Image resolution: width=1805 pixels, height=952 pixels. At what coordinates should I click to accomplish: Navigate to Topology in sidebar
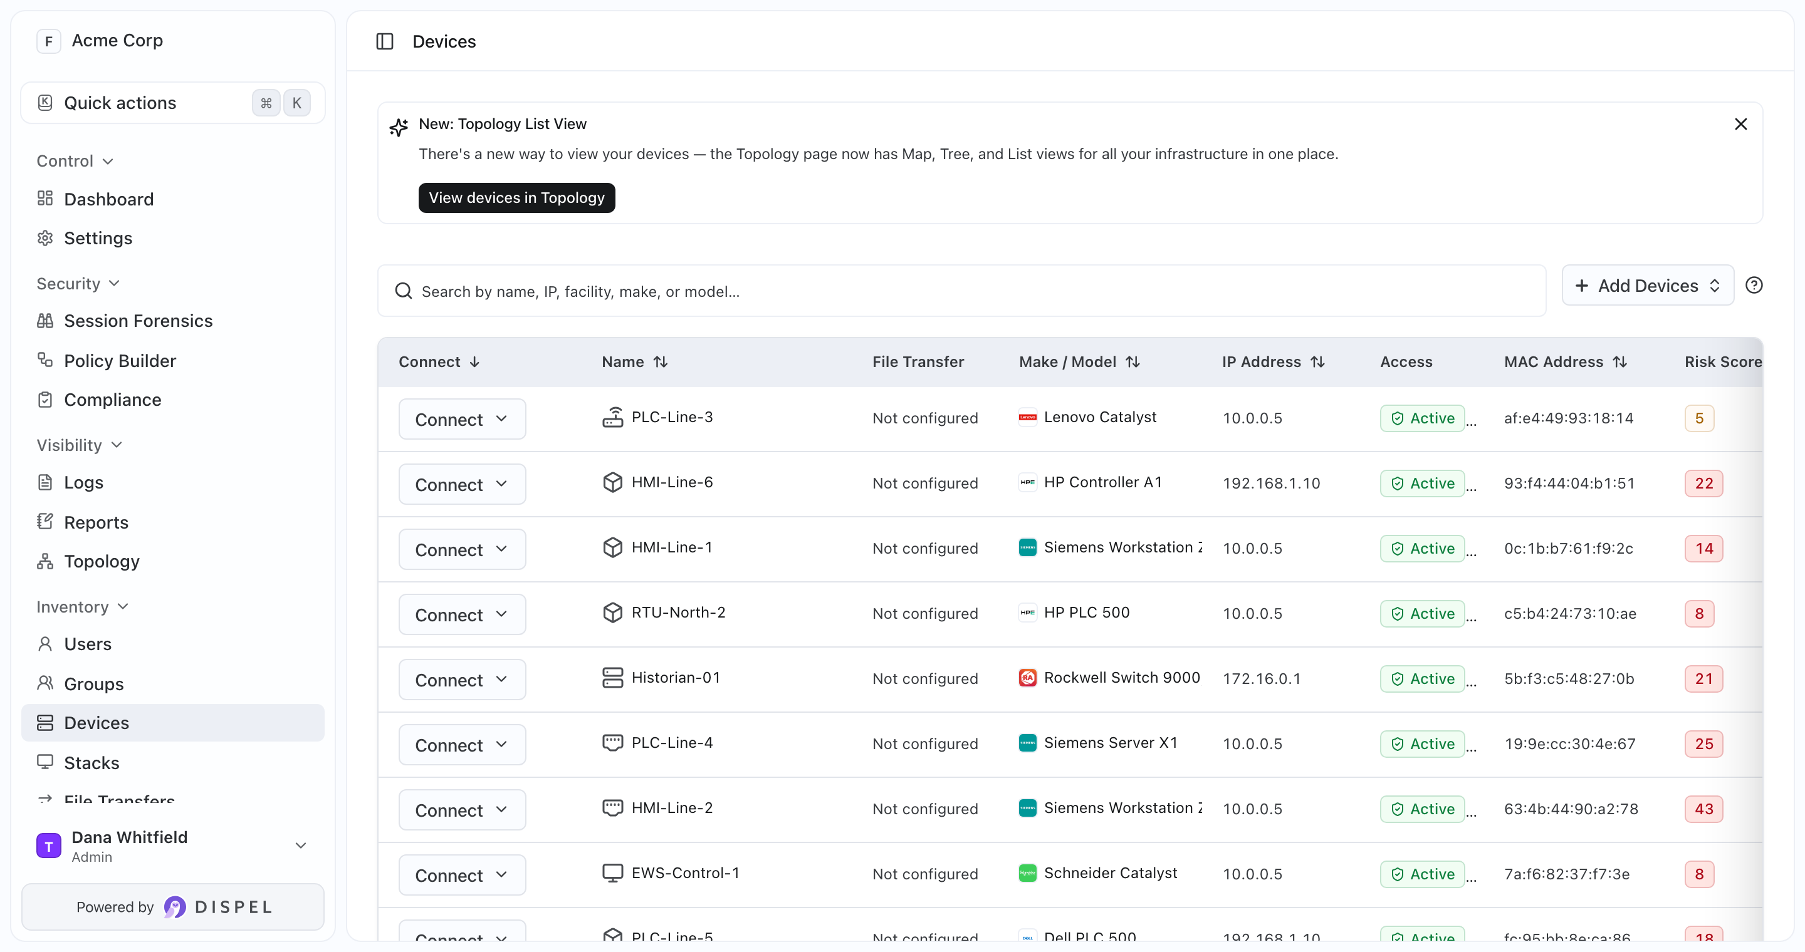click(x=172, y=561)
